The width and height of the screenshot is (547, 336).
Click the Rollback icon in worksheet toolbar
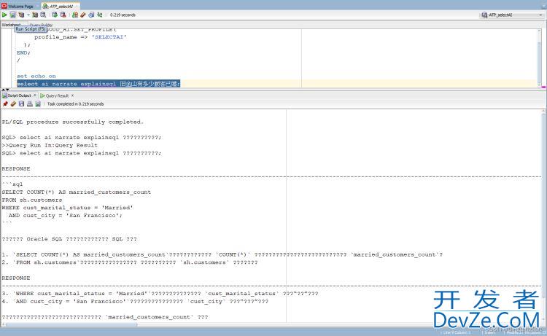[63, 15]
